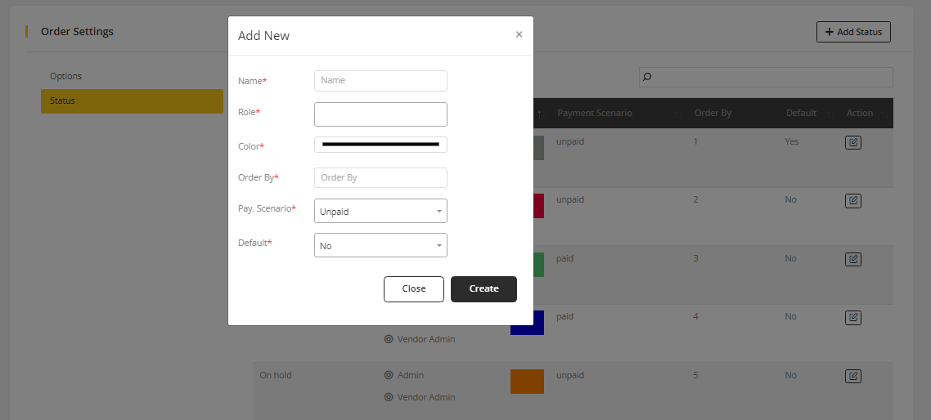
Task: Click the Add Status button
Action: coord(853,32)
